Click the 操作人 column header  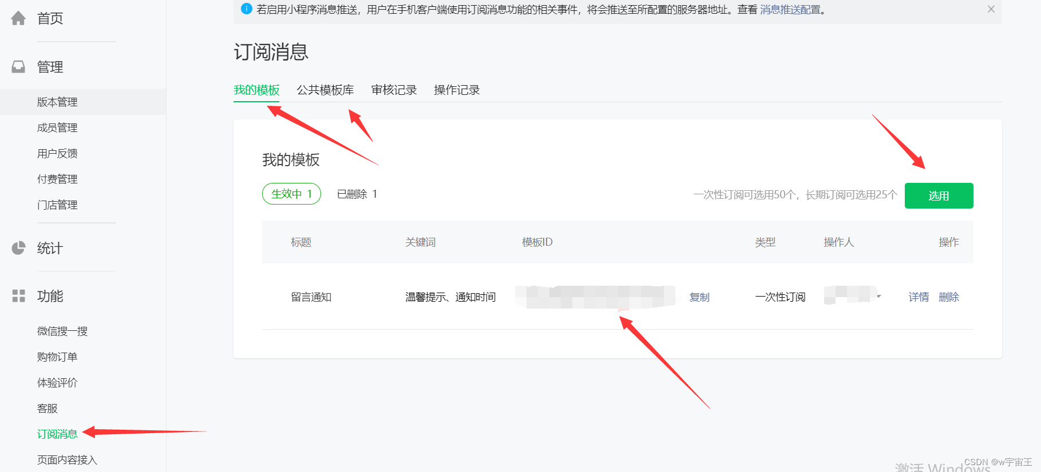tap(839, 242)
